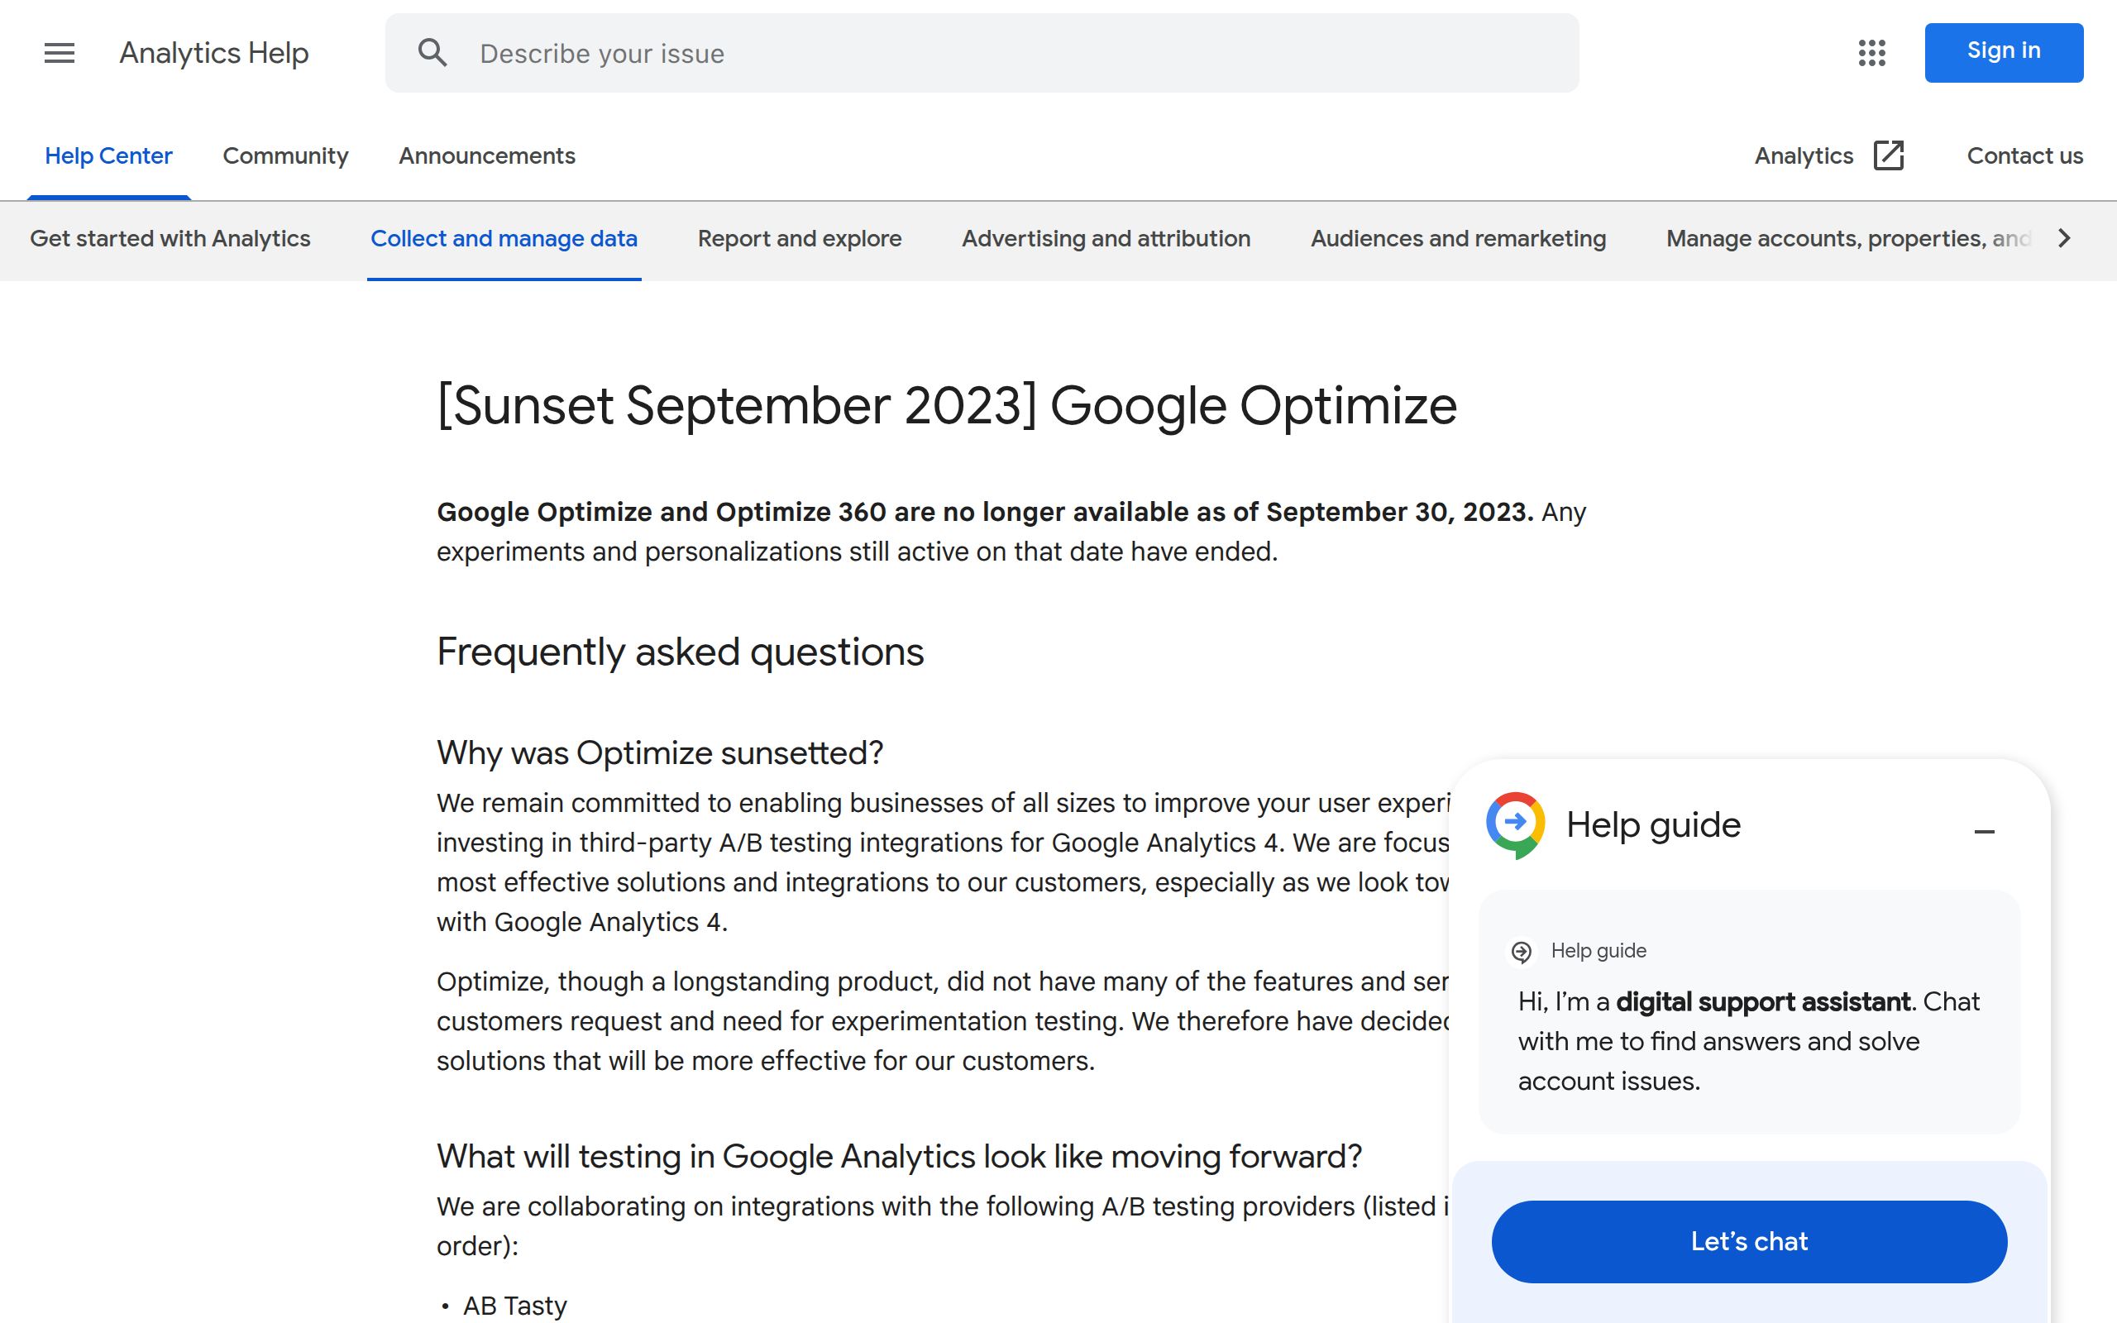Click the search magnifying glass icon
Screen dimensions: 2117x1323
pyautogui.click(x=432, y=52)
